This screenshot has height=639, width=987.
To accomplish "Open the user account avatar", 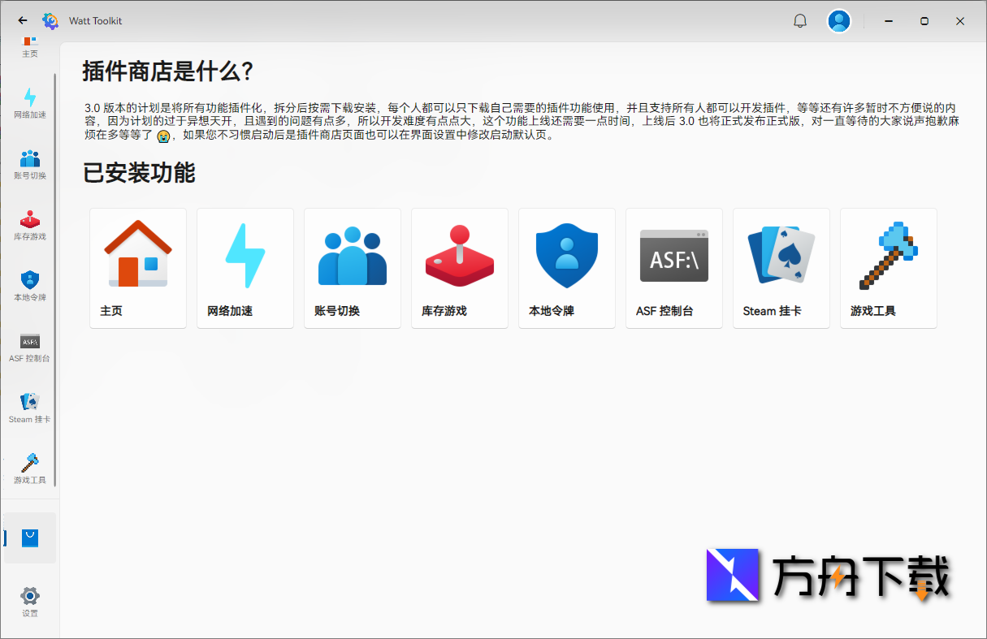I will pyautogui.click(x=839, y=20).
